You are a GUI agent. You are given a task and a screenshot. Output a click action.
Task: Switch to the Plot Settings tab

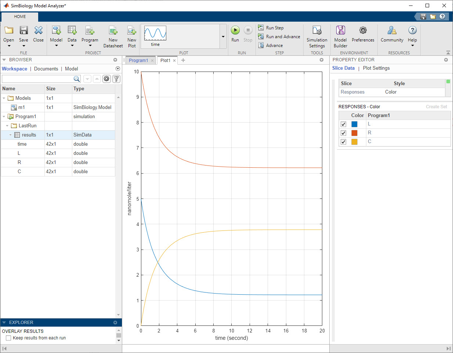point(376,68)
